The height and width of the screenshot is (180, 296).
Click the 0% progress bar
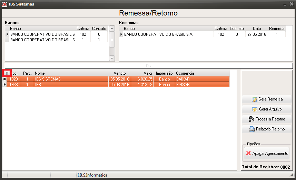click(149, 66)
